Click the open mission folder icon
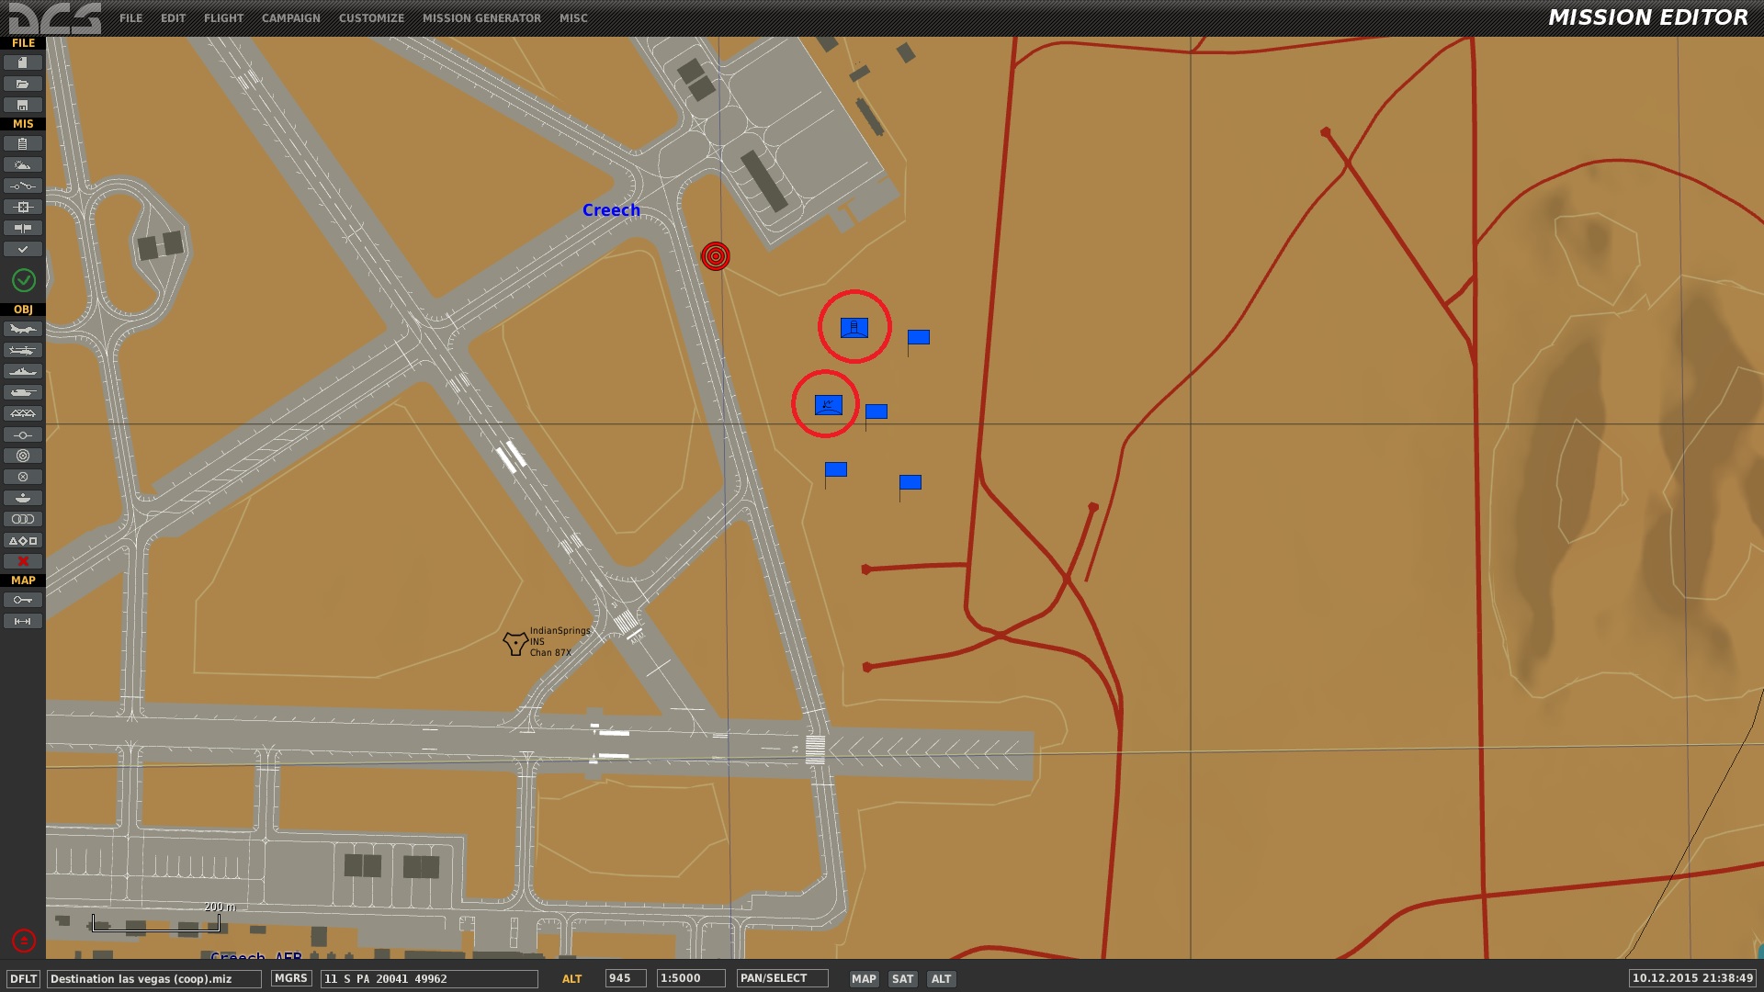 [x=23, y=84]
